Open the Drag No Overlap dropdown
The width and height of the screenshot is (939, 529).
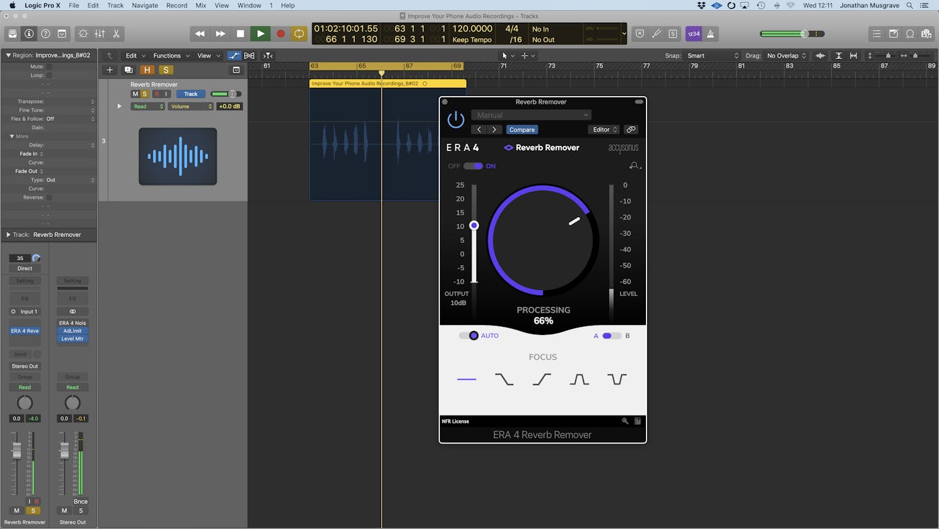click(x=787, y=56)
